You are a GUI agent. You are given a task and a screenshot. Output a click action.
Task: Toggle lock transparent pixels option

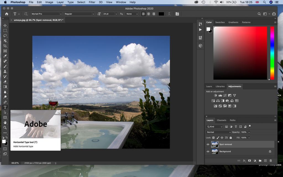[213, 137]
